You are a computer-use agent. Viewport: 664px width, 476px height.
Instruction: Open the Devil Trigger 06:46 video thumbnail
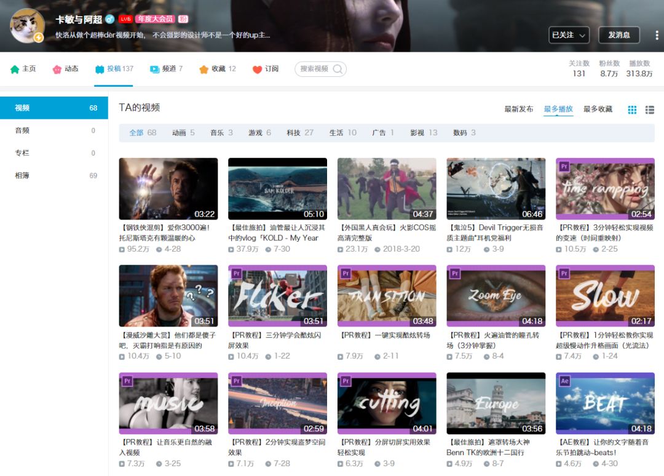496,189
